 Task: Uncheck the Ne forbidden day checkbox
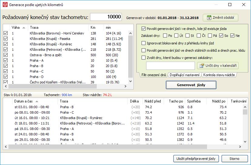(x=232, y=36)
